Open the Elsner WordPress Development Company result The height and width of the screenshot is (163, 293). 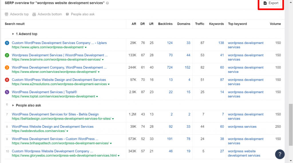59,68
